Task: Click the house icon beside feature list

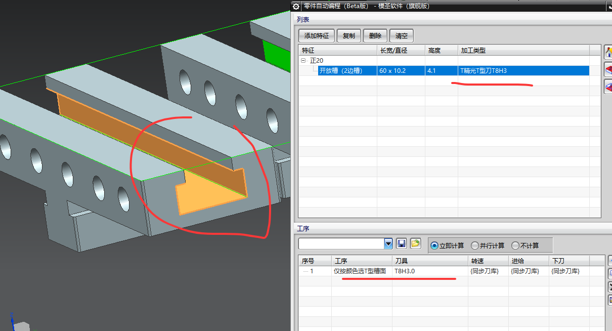Action: click(609, 52)
